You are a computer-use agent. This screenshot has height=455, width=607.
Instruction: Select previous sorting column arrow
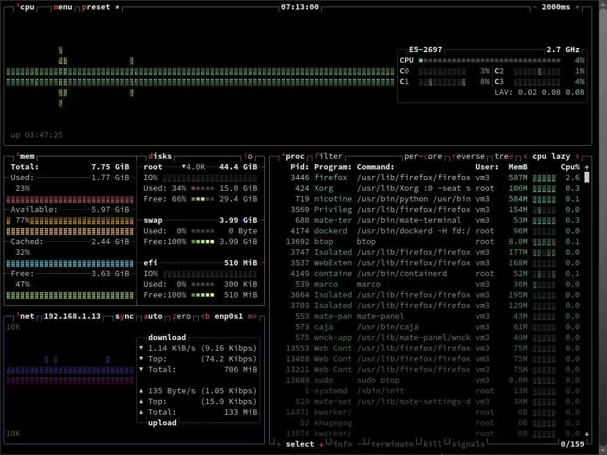point(525,156)
